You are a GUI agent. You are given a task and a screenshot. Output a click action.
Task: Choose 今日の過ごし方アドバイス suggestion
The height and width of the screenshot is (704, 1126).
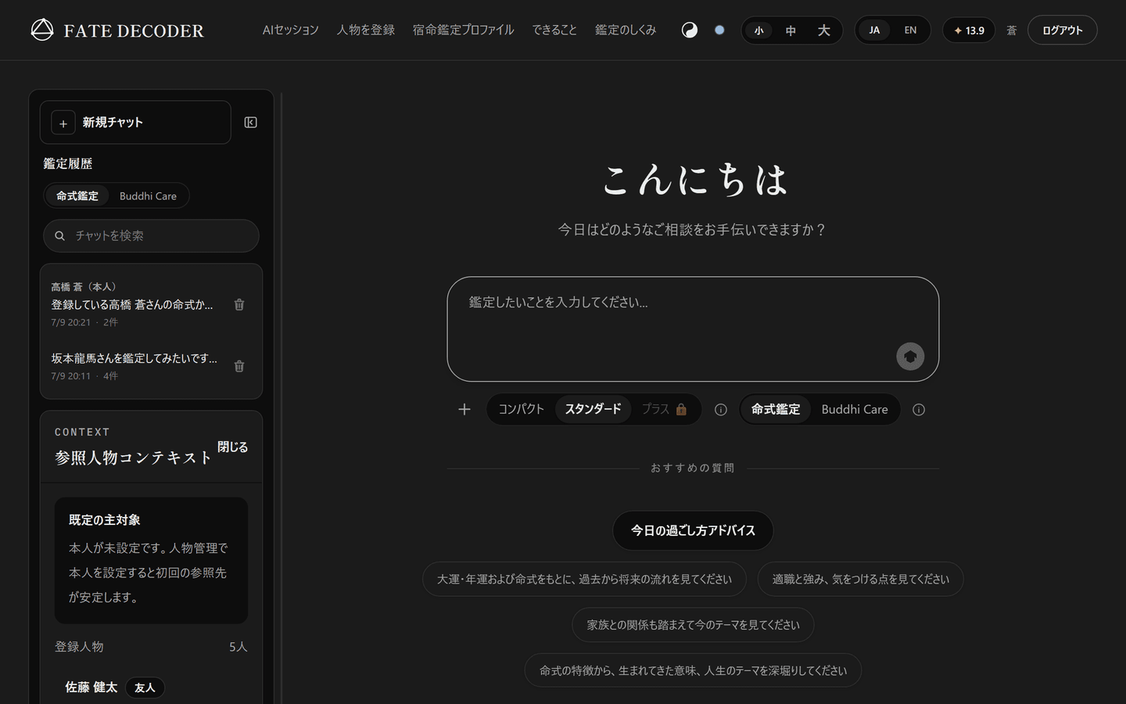click(693, 530)
